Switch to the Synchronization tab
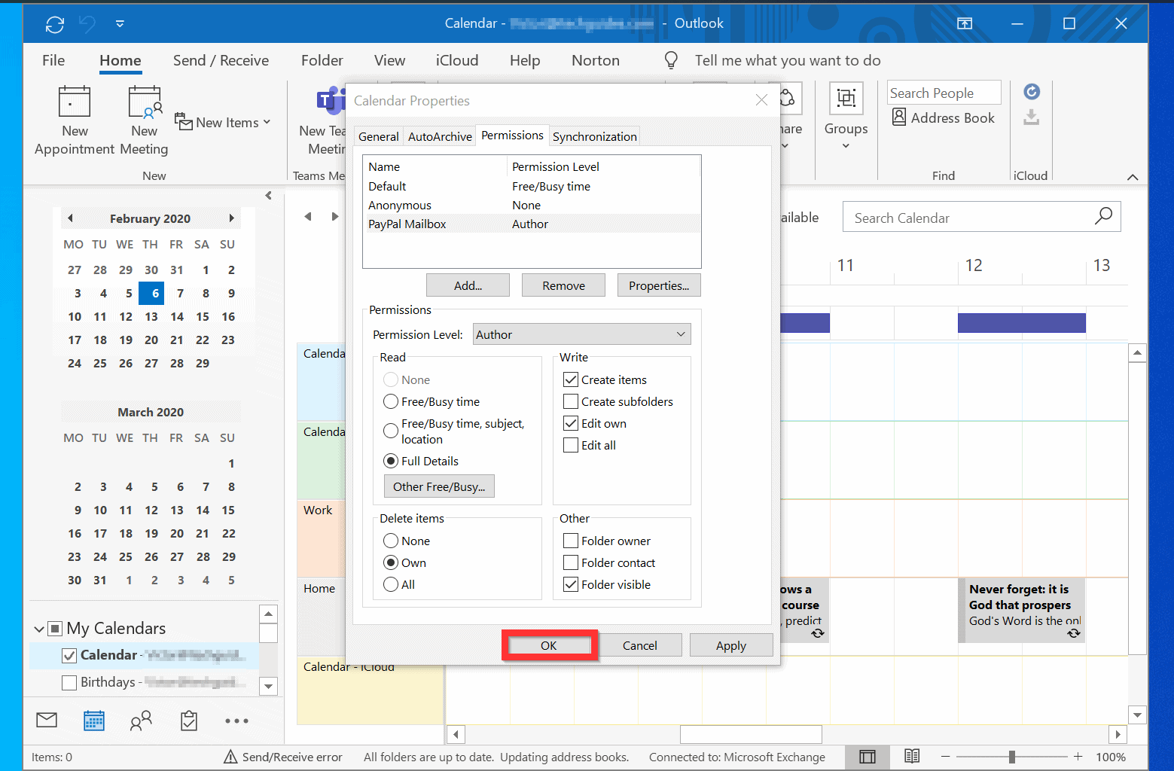Screen dimensions: 1174x771 pyautogui.click(x=594, y=136)
